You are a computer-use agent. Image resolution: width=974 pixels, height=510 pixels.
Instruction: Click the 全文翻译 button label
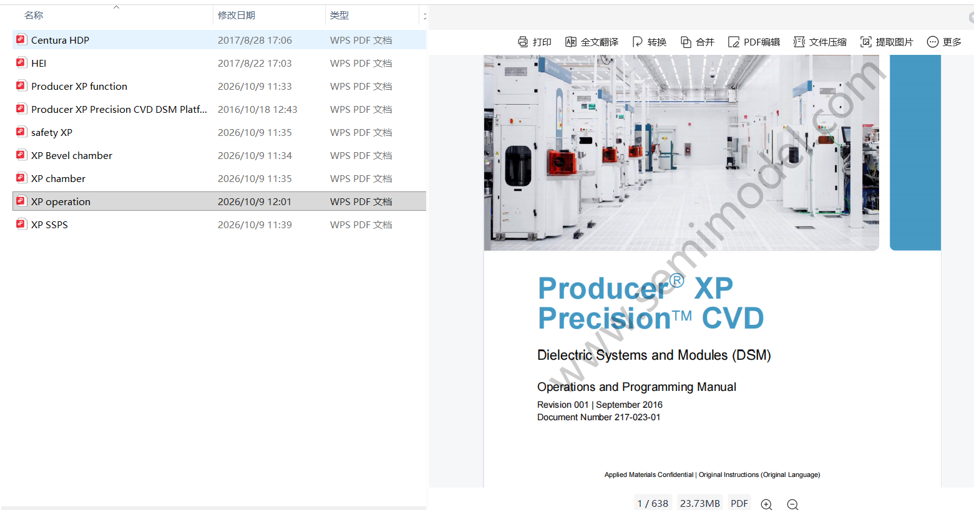click(x=600, y=42)
